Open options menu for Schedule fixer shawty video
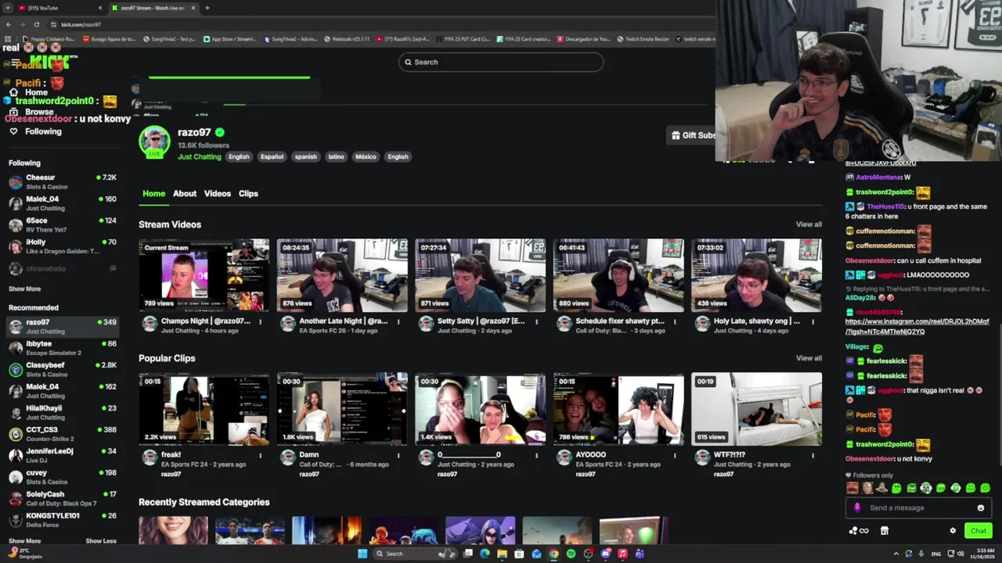 click(x=675, y=321)
